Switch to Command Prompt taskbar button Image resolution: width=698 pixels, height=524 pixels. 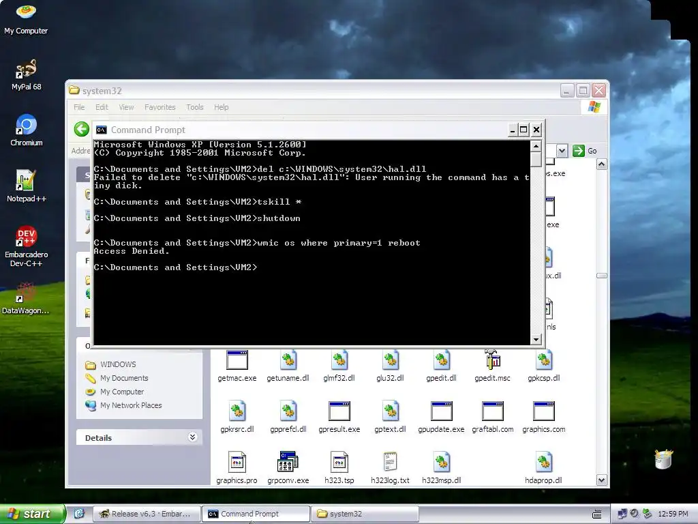point(256,514)
